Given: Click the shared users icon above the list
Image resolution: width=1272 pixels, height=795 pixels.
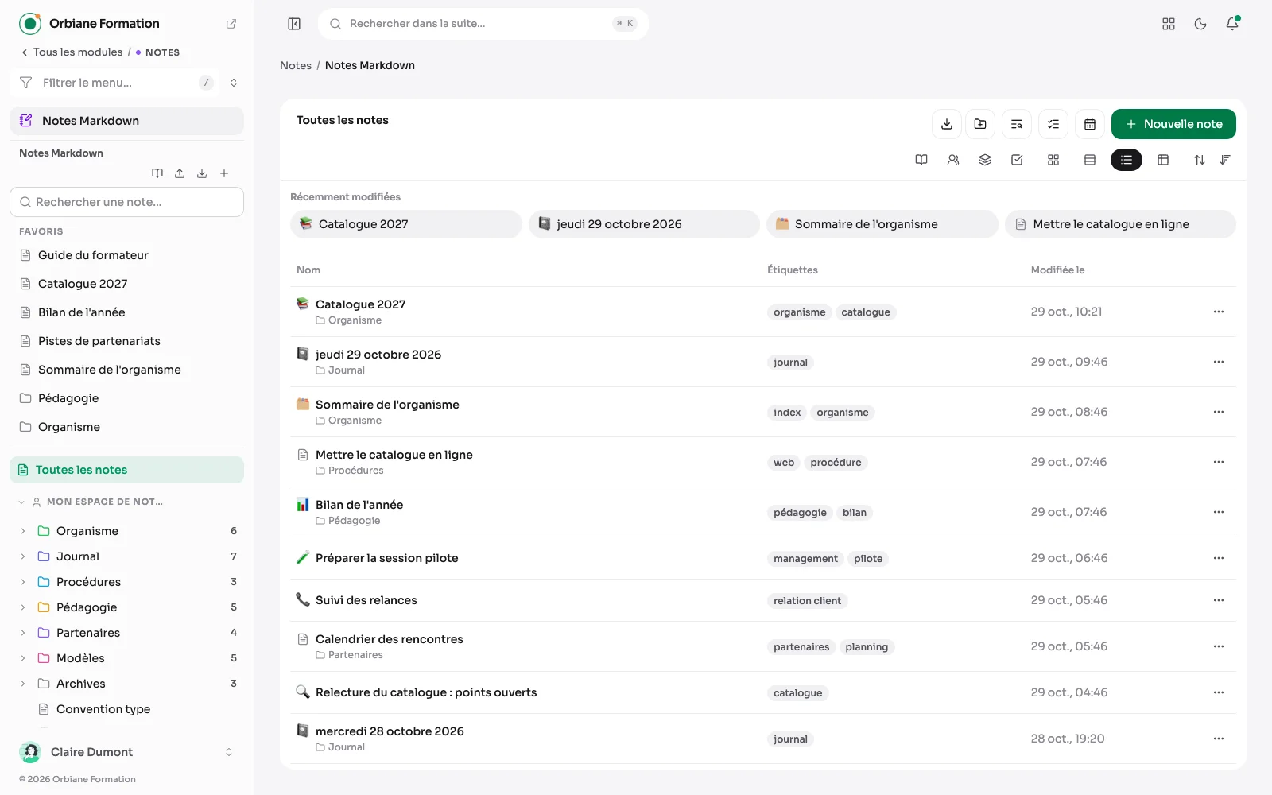Looking at the screenshot, I should (953, 160).
